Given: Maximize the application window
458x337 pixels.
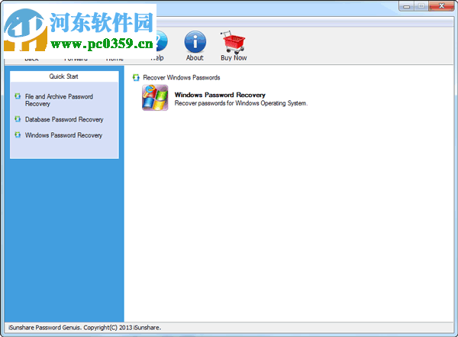Looking at the screenshot, I should coord(421,6).
